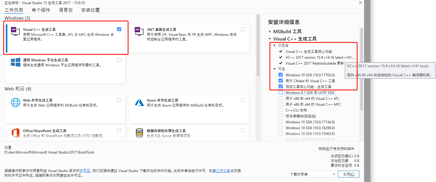Viewport: 436px width, 182px height.
Task: Click the workloads list vertical scrollbar
Action: (x=258, y=44)
